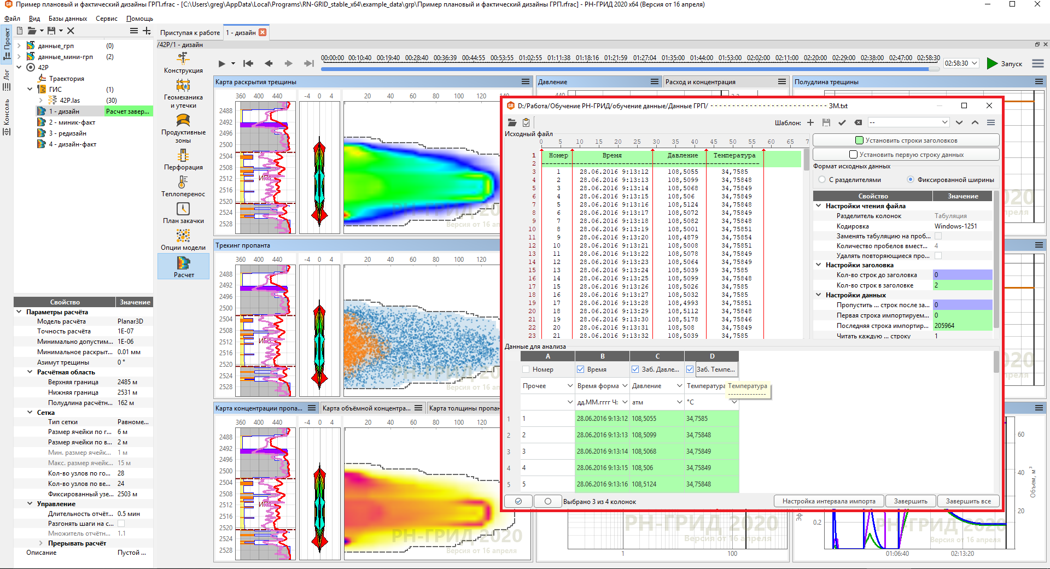Open the project tree hamburger menu

[134, 31]
